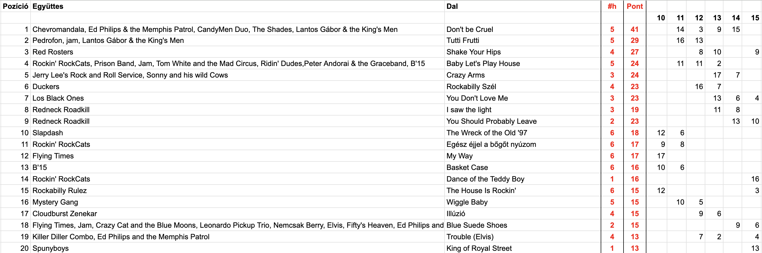
Task: Click the Pozíció column header
Action: 15,6
